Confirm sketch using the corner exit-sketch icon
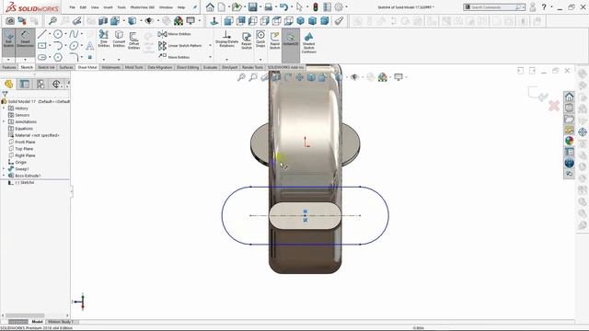The height and width of the screenshot is (331, 589). (x=537, y=94)
